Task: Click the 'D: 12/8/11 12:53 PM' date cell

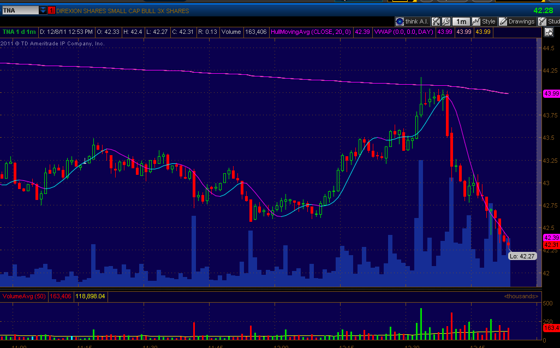Action: coord(66,32)
